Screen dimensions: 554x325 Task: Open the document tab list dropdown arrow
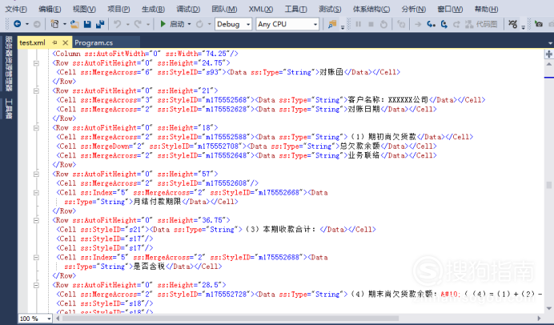[x=550, y=43]
